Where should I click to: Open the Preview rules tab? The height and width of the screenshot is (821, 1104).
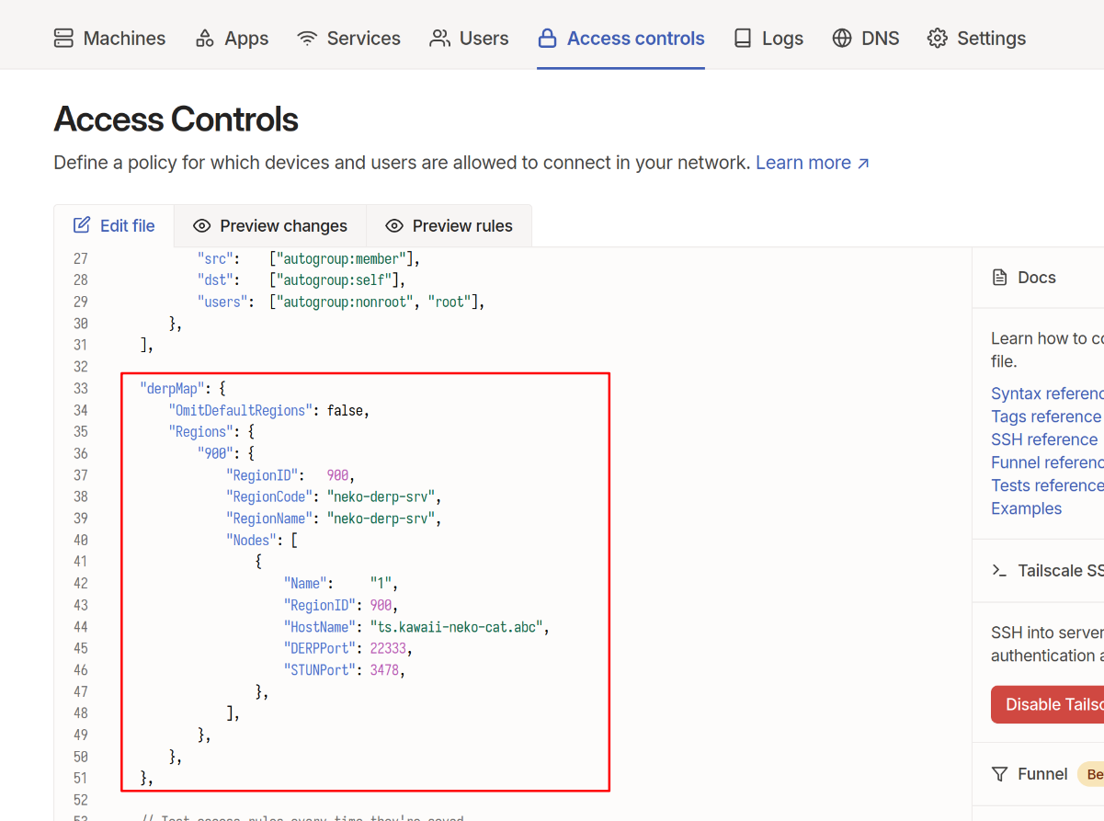(449, 226)
